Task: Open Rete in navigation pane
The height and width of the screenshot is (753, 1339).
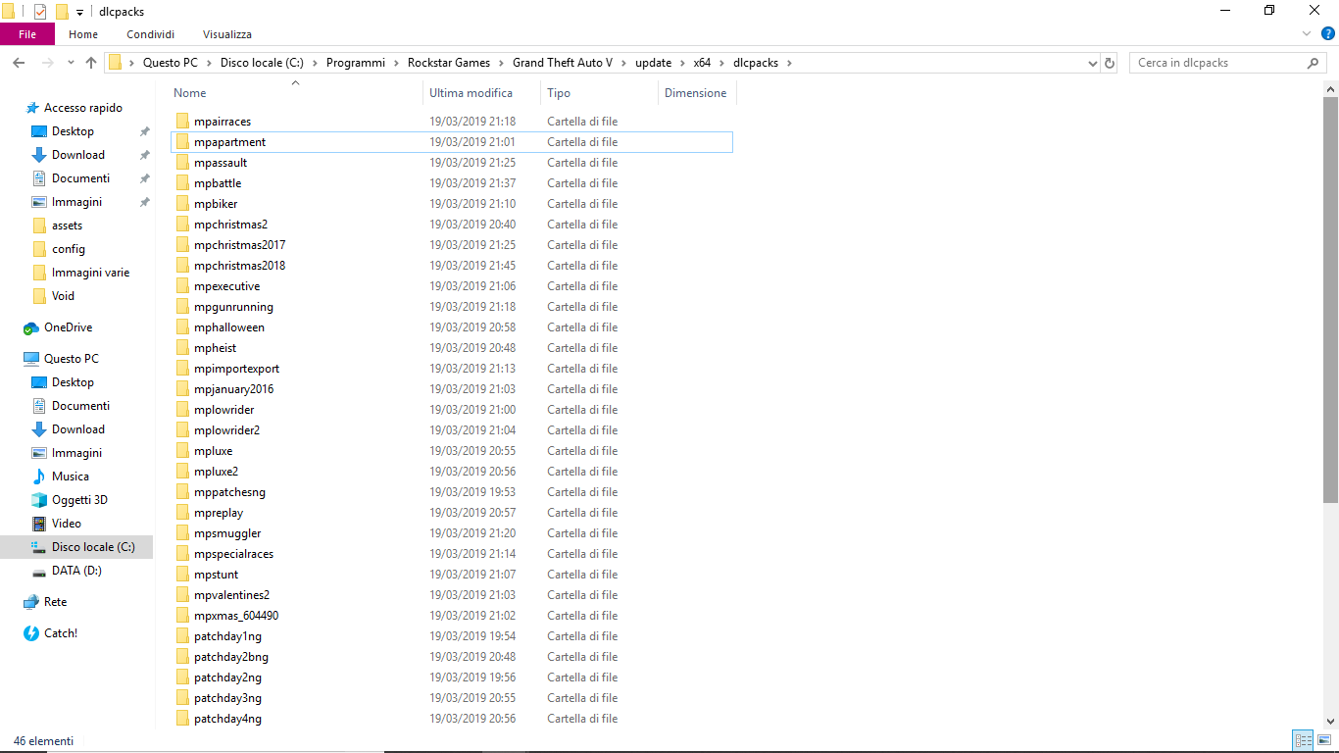Action: coord(55,602)
